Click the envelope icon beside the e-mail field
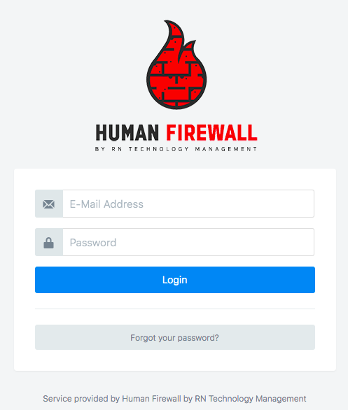The height and width of the screenshot is (410, 348). tap(49, 204)
